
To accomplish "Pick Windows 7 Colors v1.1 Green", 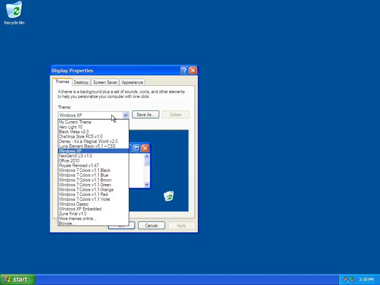I will (x=94, y=185).
